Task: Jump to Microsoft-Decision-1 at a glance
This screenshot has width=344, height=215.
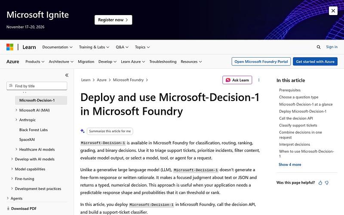Action: [x=306, y=104]
